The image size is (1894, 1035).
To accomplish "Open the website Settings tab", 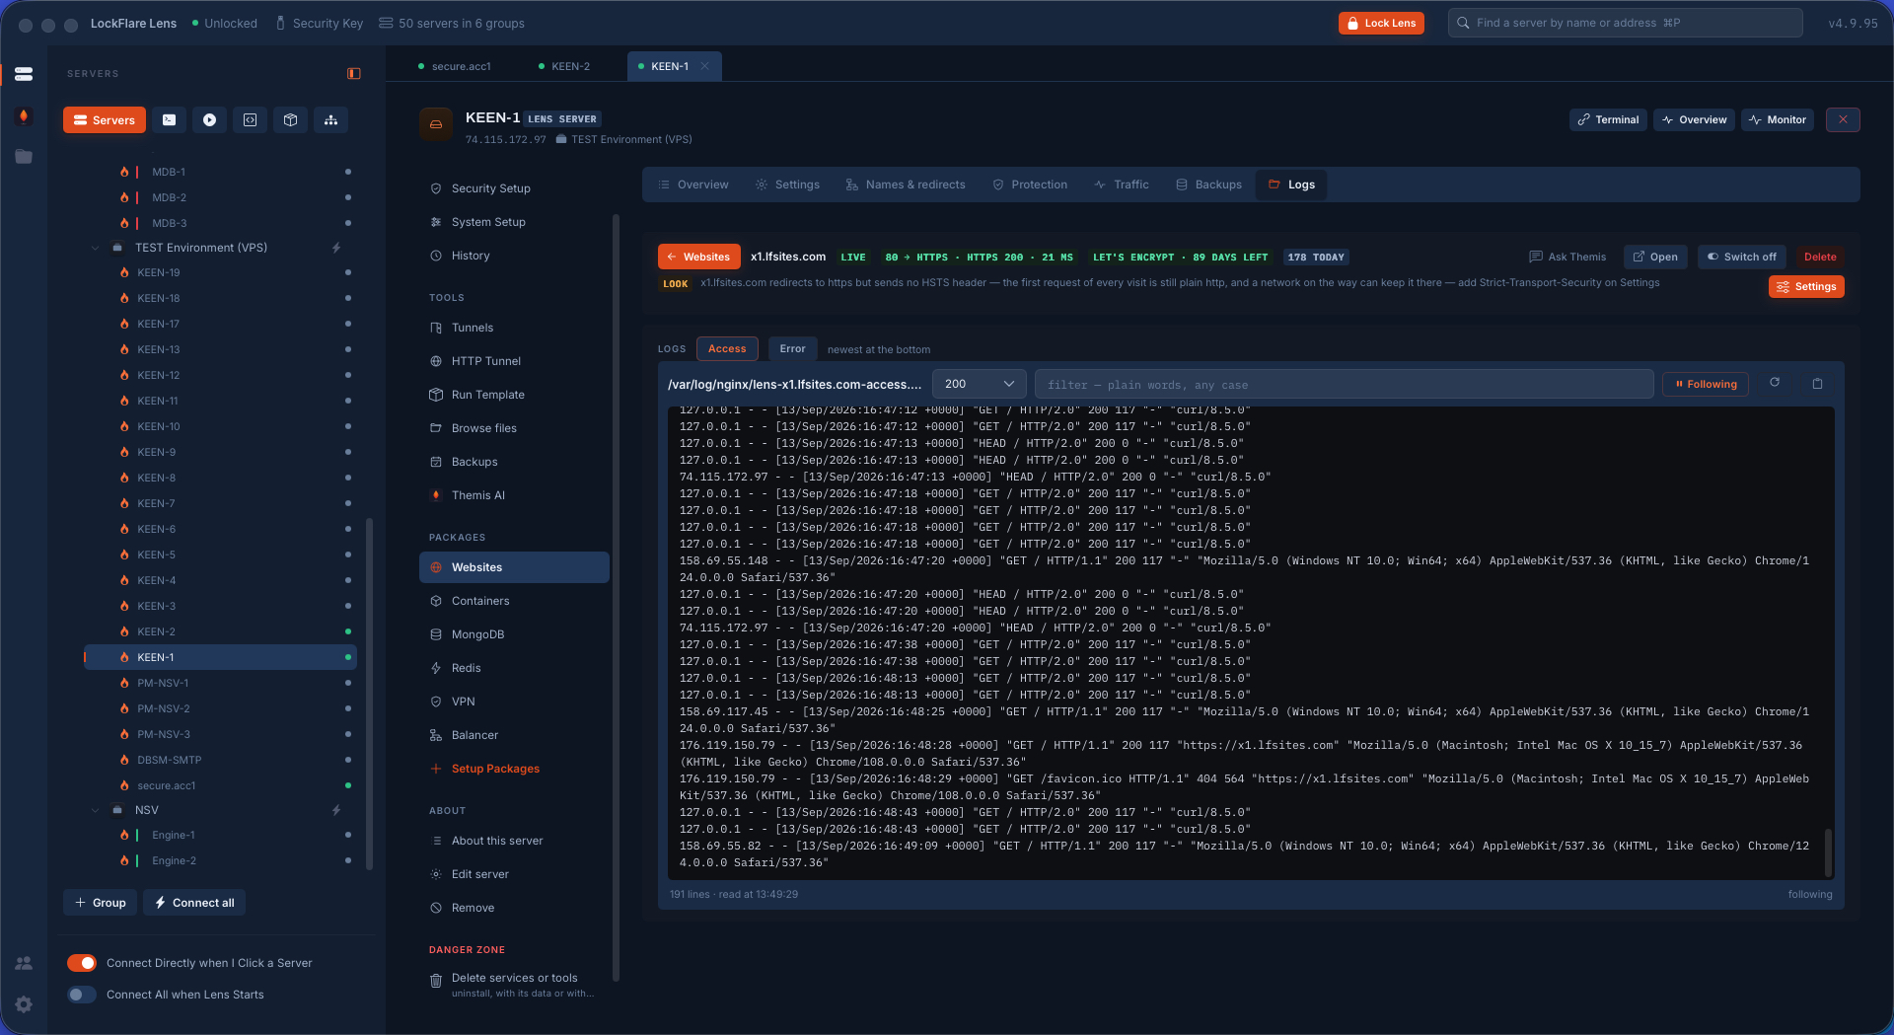I will [x=787, y=185].
